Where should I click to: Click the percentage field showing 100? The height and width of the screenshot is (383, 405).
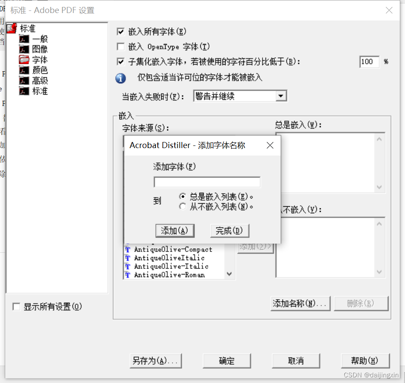(x=369, y=62)
